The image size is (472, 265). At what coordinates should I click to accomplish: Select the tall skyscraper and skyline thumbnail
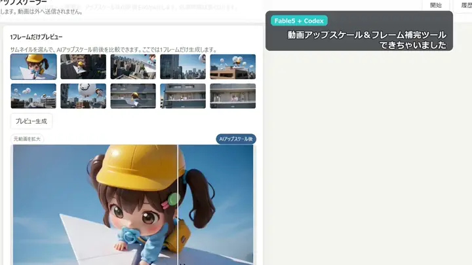(183, 67)
